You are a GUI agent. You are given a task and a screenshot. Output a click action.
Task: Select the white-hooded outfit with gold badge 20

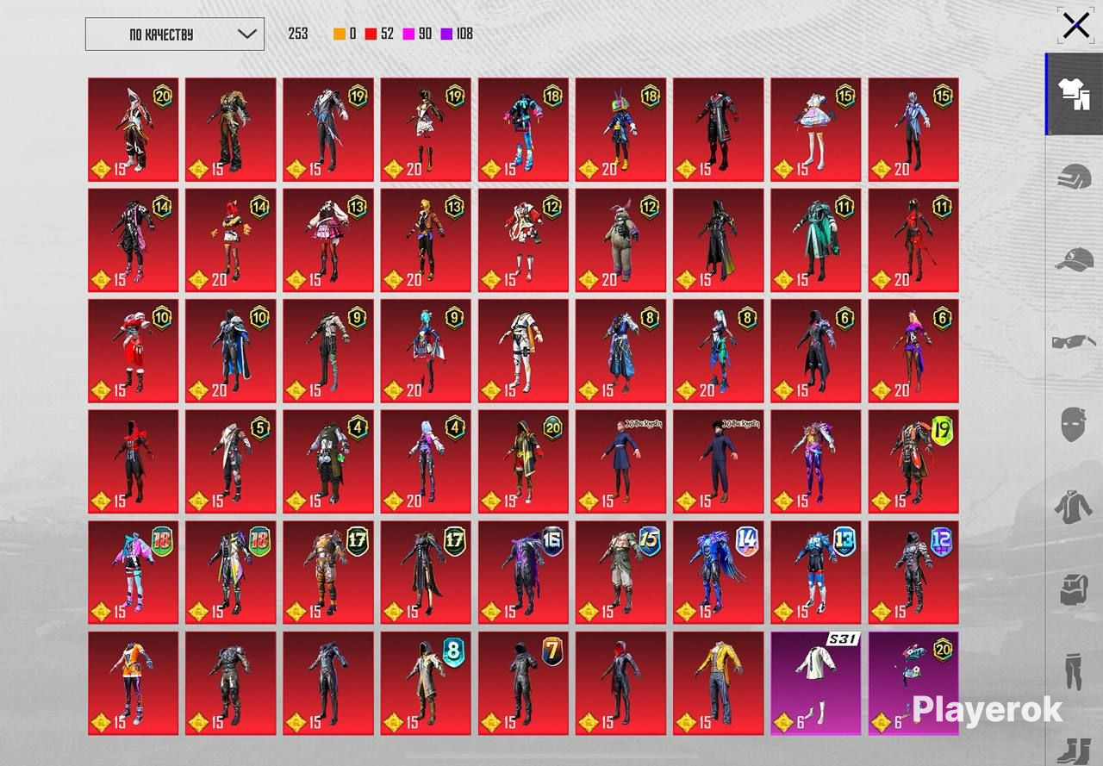134,130
